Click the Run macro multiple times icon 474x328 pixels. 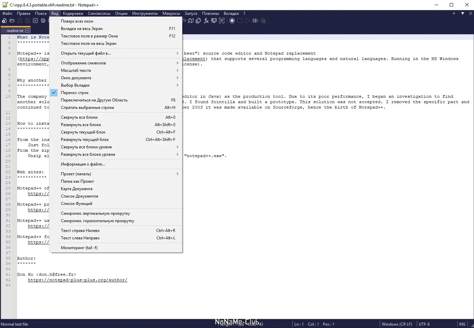255,21
